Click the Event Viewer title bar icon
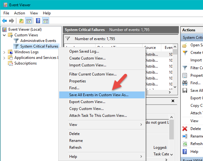The width and height of the screenshot is (203, 161). 5,5
